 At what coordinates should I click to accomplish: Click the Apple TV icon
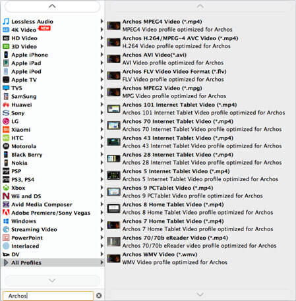click(x=6, y=80)
